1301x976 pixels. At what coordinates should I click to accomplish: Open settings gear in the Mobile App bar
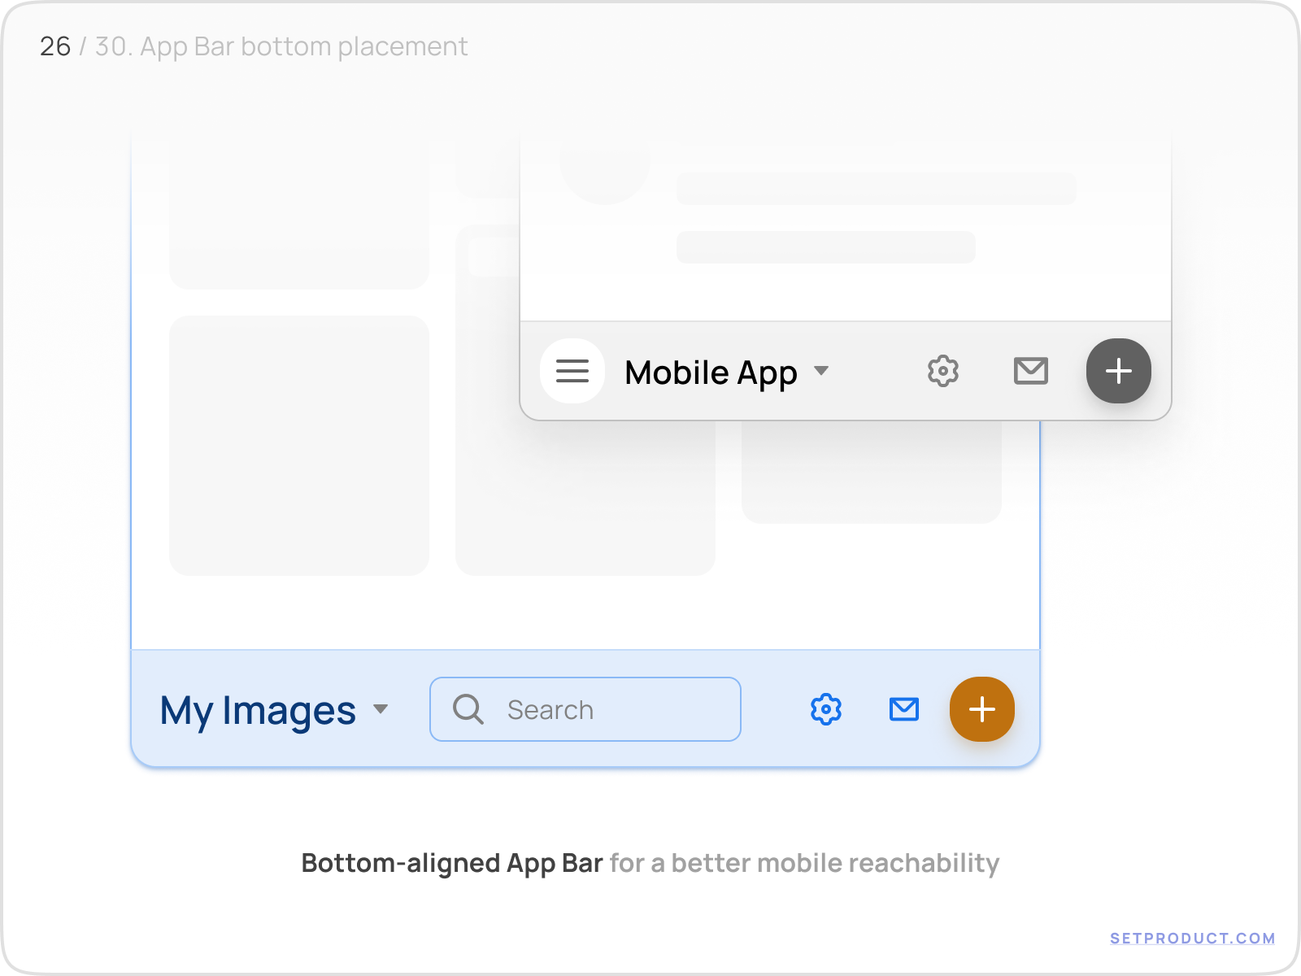coord(943,372)
